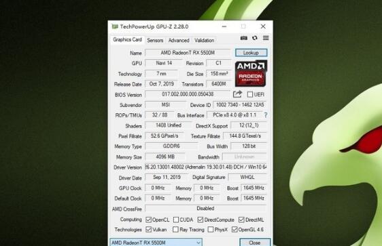Viewport: 382px width, 246px height.
Task: Toggle the PhysX checkbox
Action: coord(211,230)
